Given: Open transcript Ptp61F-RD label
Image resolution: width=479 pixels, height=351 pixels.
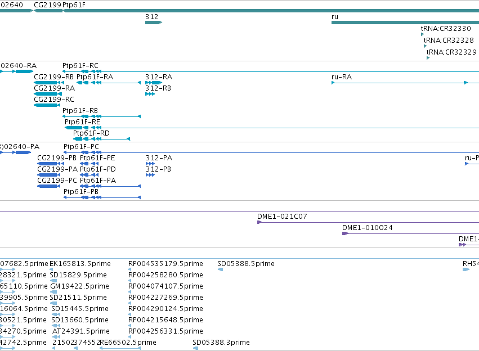Looking at the screenshot, I should point(91,133).
